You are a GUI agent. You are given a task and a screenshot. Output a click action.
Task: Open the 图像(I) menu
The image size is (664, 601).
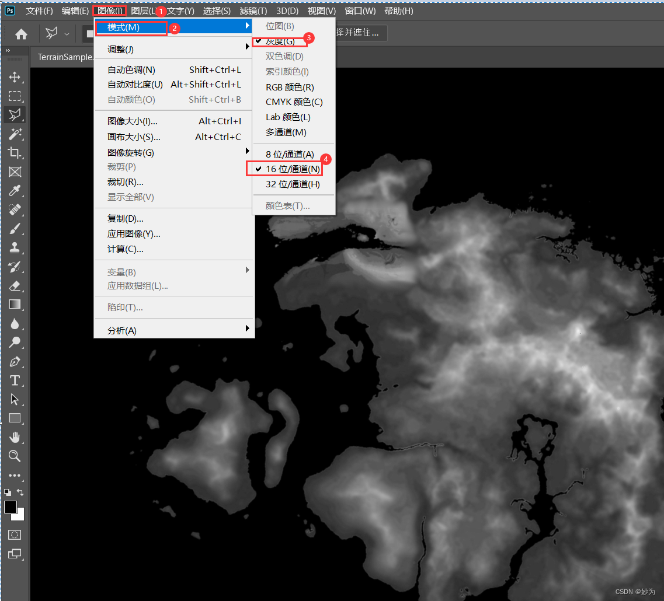click(x=110, y=11)
